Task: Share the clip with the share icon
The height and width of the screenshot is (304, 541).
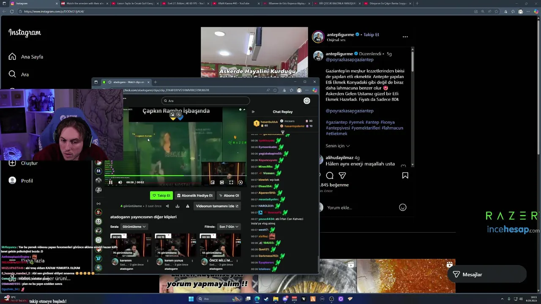Action: [x=167, y=206]
